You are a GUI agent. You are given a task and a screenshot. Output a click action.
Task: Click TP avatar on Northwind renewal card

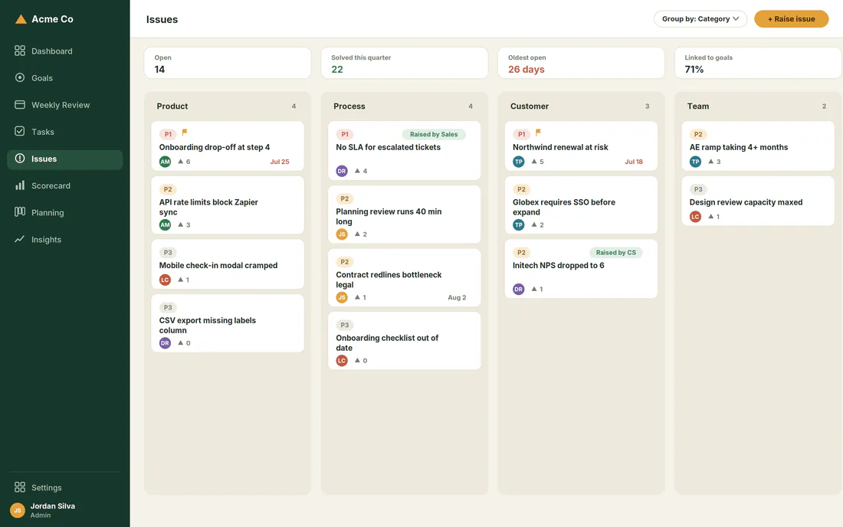click(x=519, y=161)
